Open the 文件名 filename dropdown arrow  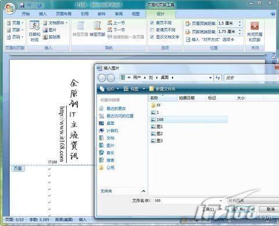[x=221, y=200]
